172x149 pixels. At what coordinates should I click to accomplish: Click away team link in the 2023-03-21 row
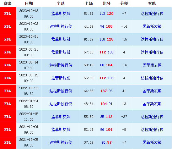152,52
